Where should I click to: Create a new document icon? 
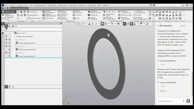click(18, 12)
